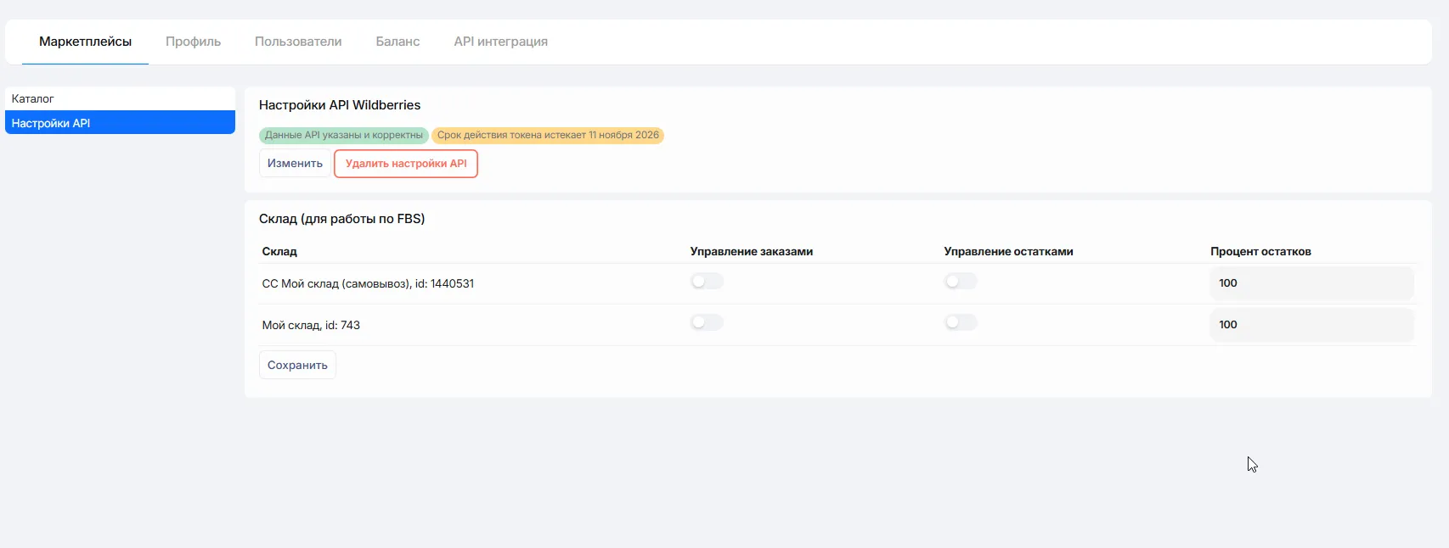Go to the Пользователи tab
The width and height of the screenshot is (1449, 548).
298,42
